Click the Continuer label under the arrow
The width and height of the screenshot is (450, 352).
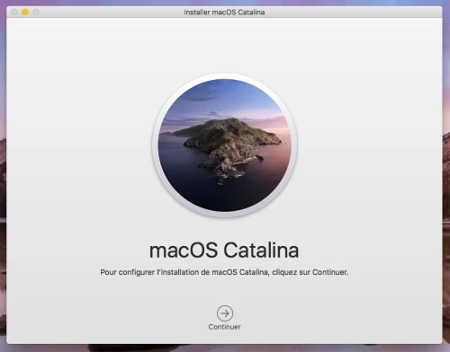tap(224, 327)
